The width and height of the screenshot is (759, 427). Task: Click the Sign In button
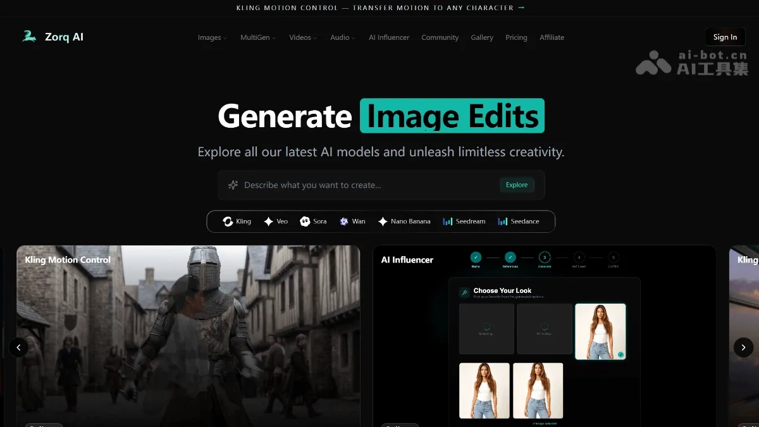[x=725, y=37]
